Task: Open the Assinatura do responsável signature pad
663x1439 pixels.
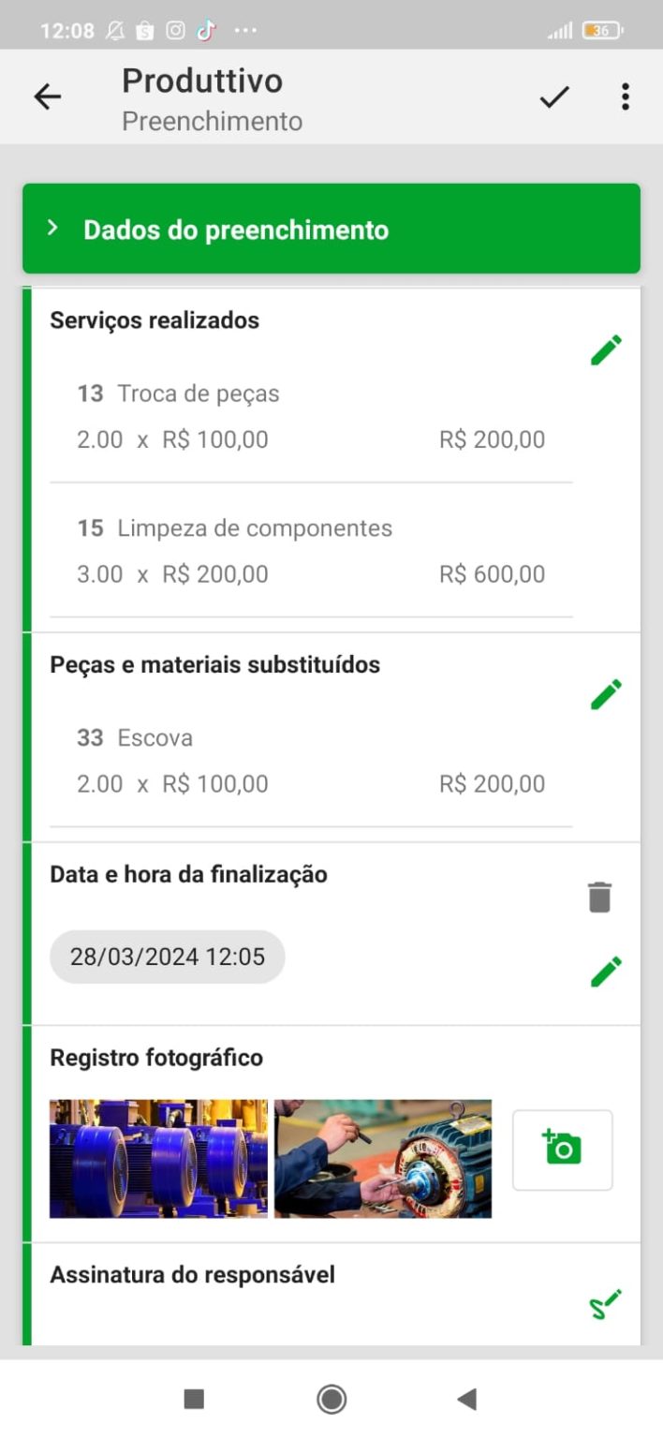Action: tap(606, 1302)
